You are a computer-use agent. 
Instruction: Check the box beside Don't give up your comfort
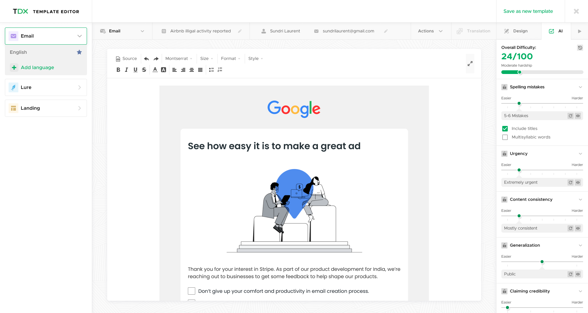point(191,291)
